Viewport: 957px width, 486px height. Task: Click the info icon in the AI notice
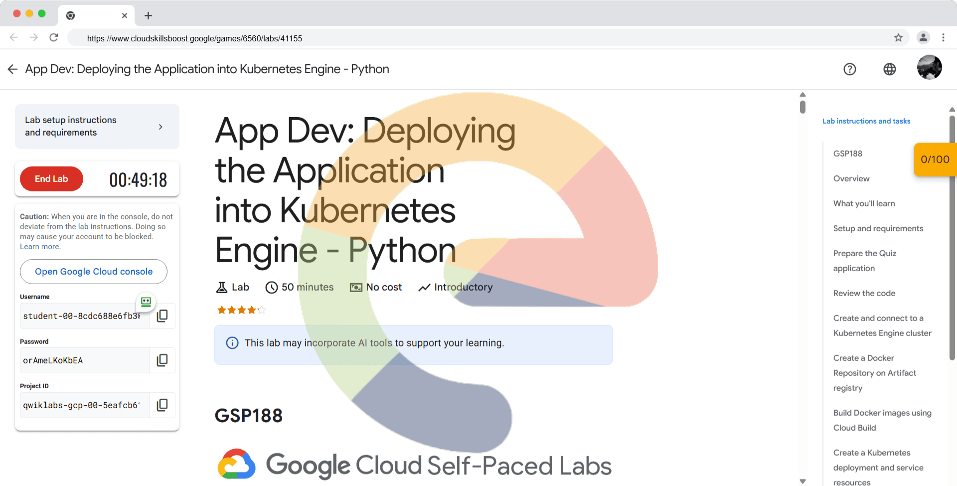pyautogui.click(x=232, y=343)
